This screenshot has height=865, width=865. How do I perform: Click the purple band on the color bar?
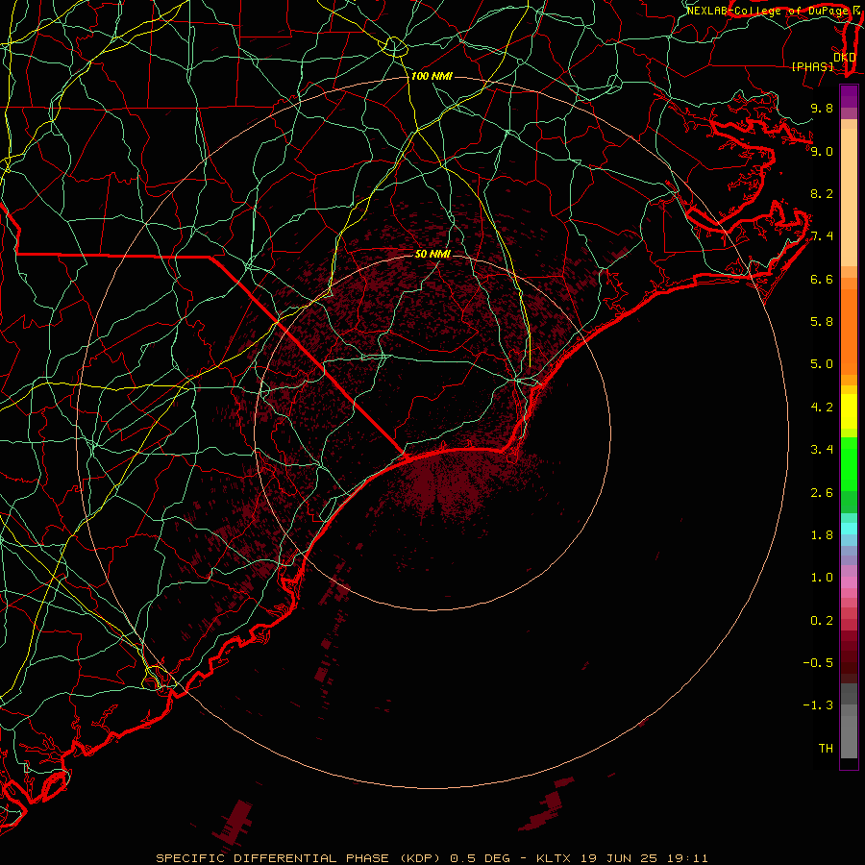click(x=849, y=96)
